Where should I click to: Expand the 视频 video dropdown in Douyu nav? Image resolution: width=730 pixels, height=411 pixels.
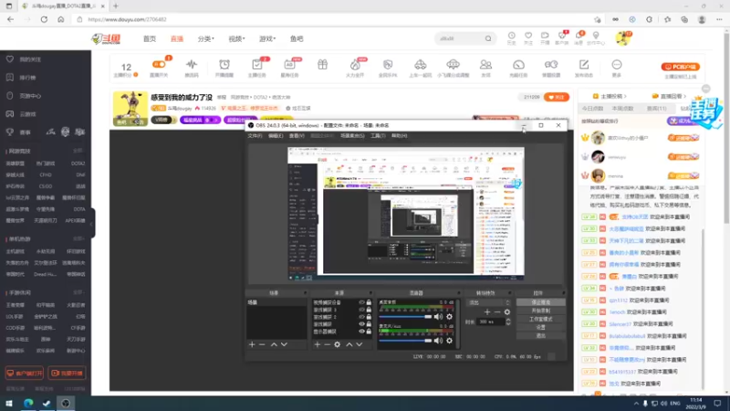tap(236, 38)
